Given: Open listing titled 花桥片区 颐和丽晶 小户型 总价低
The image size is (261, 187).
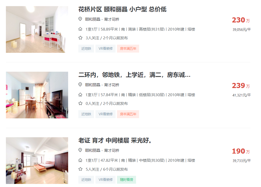Looking at the screenshot, I should (122, 9).
